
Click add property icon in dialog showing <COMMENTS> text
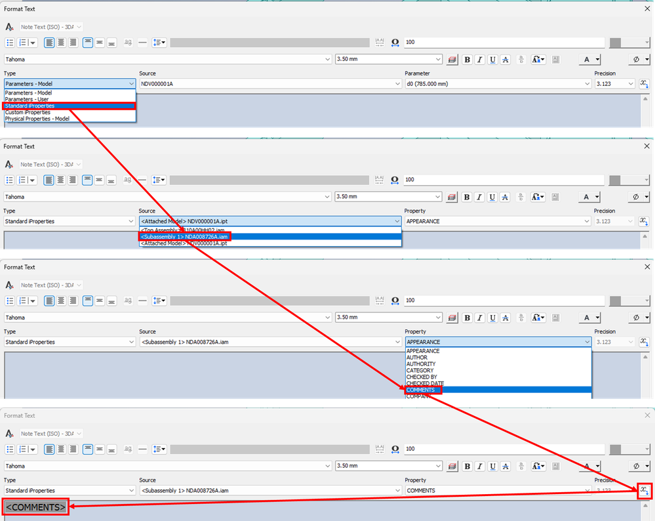click(645, 490)
